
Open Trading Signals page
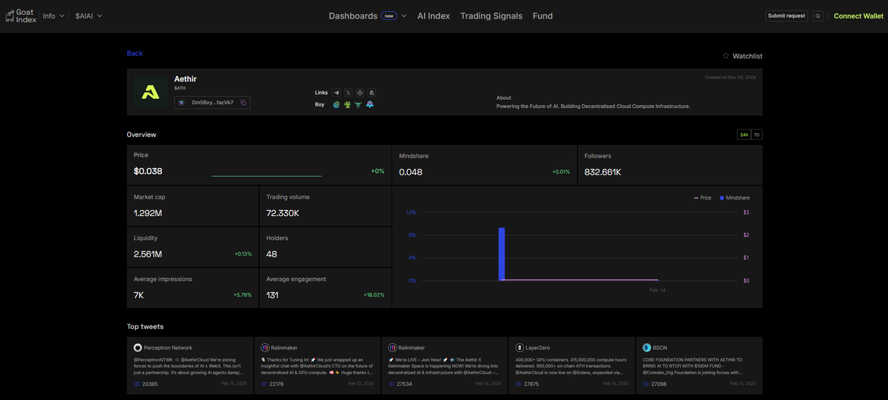(x=491, y=16)
